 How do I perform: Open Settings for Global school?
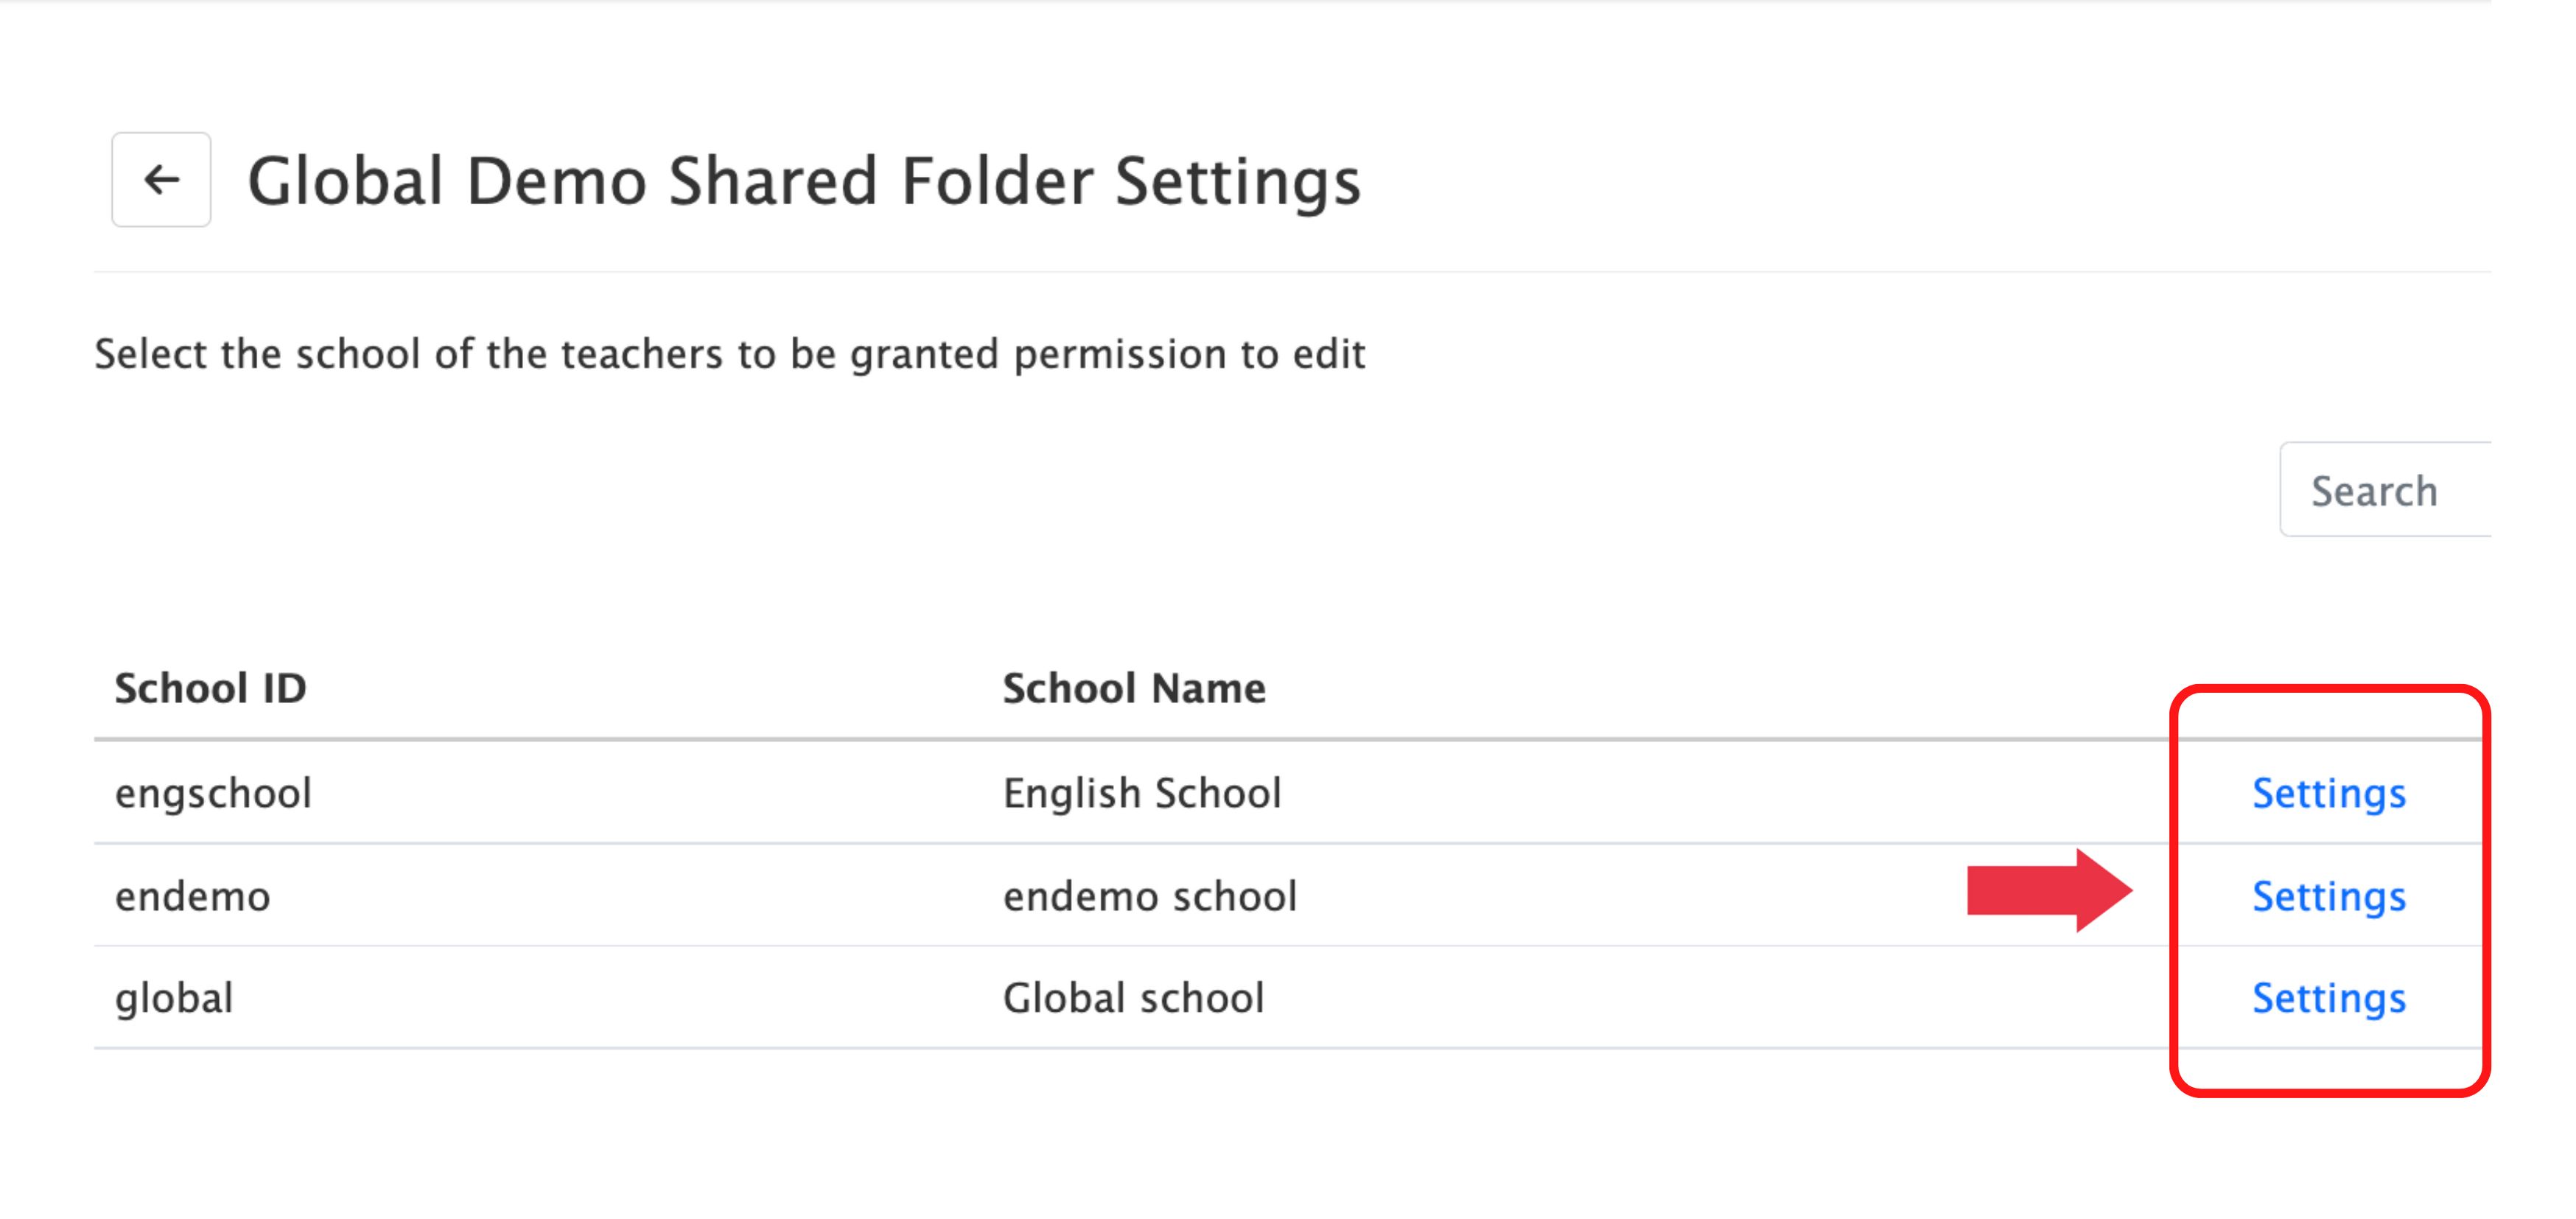2328,999
